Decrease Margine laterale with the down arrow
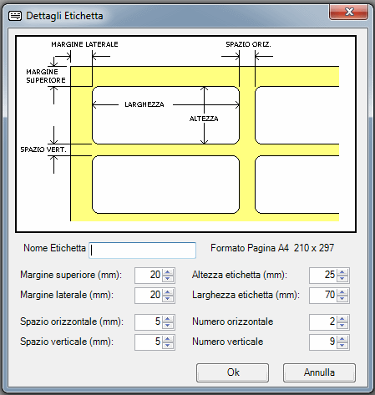Screen dimensions: 375x395 pyautogui.click(x=168, y=299)
